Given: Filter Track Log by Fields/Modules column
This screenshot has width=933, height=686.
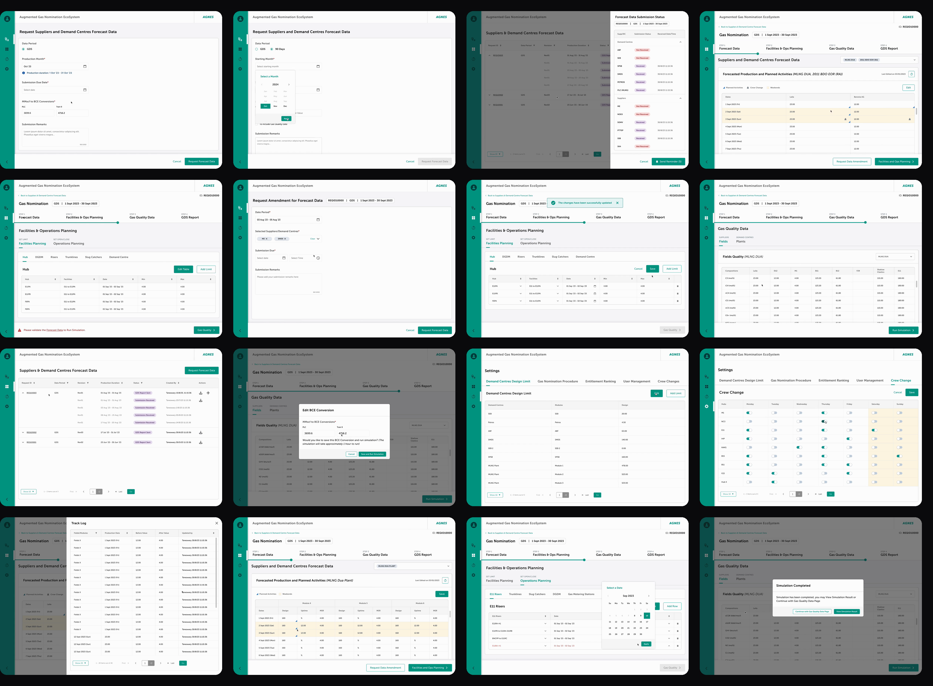Looking at the screenshot, I should coord(96,533).
